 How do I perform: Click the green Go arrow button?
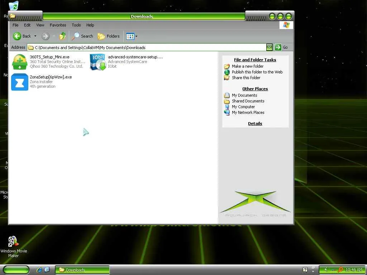coord(278,47)
